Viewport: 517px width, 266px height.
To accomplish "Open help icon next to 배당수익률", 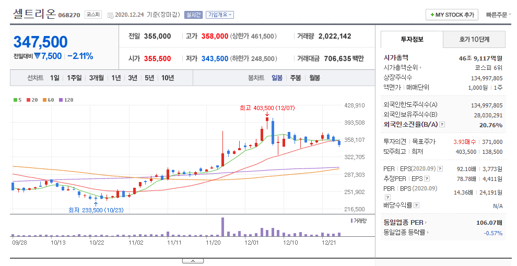I will (x=416, y=205).
